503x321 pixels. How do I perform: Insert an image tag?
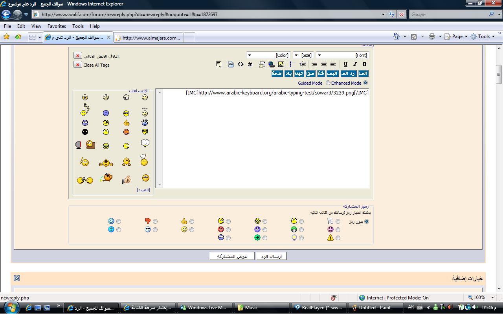point(281,64)
